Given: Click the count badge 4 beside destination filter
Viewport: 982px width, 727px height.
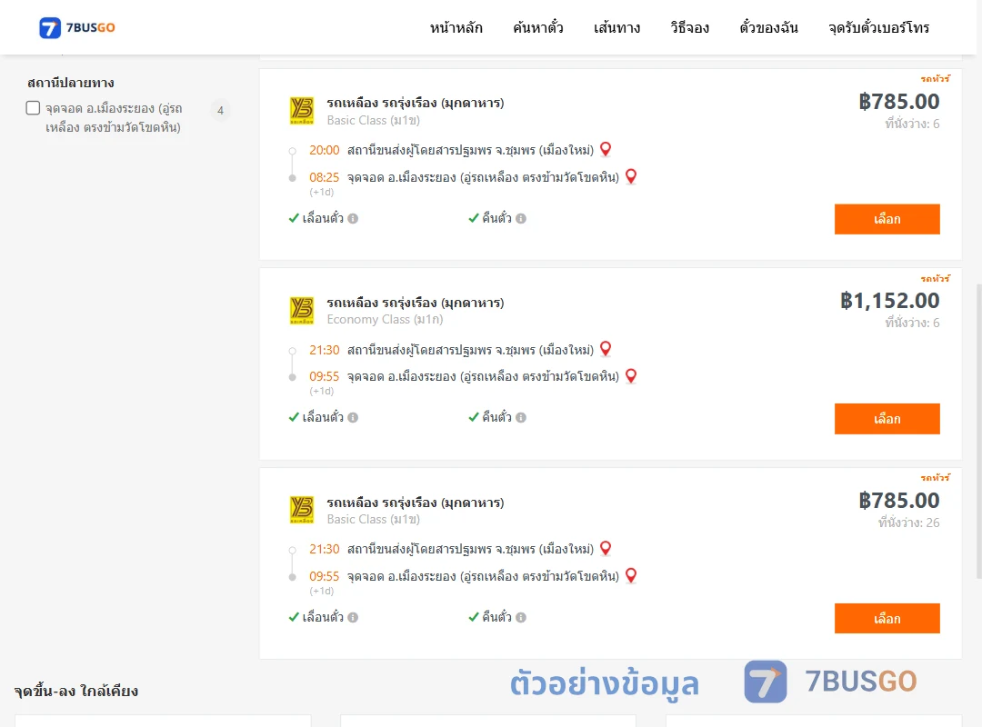Looking at the screenshot, I should (x=220, y=110).
